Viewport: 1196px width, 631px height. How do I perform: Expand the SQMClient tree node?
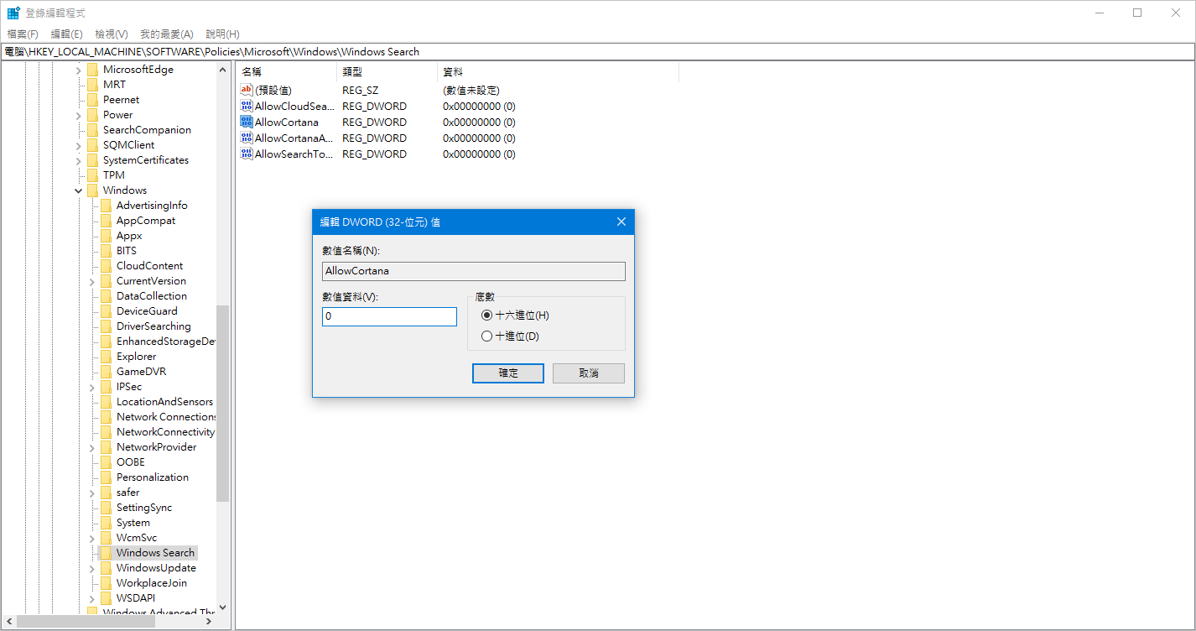79,145
